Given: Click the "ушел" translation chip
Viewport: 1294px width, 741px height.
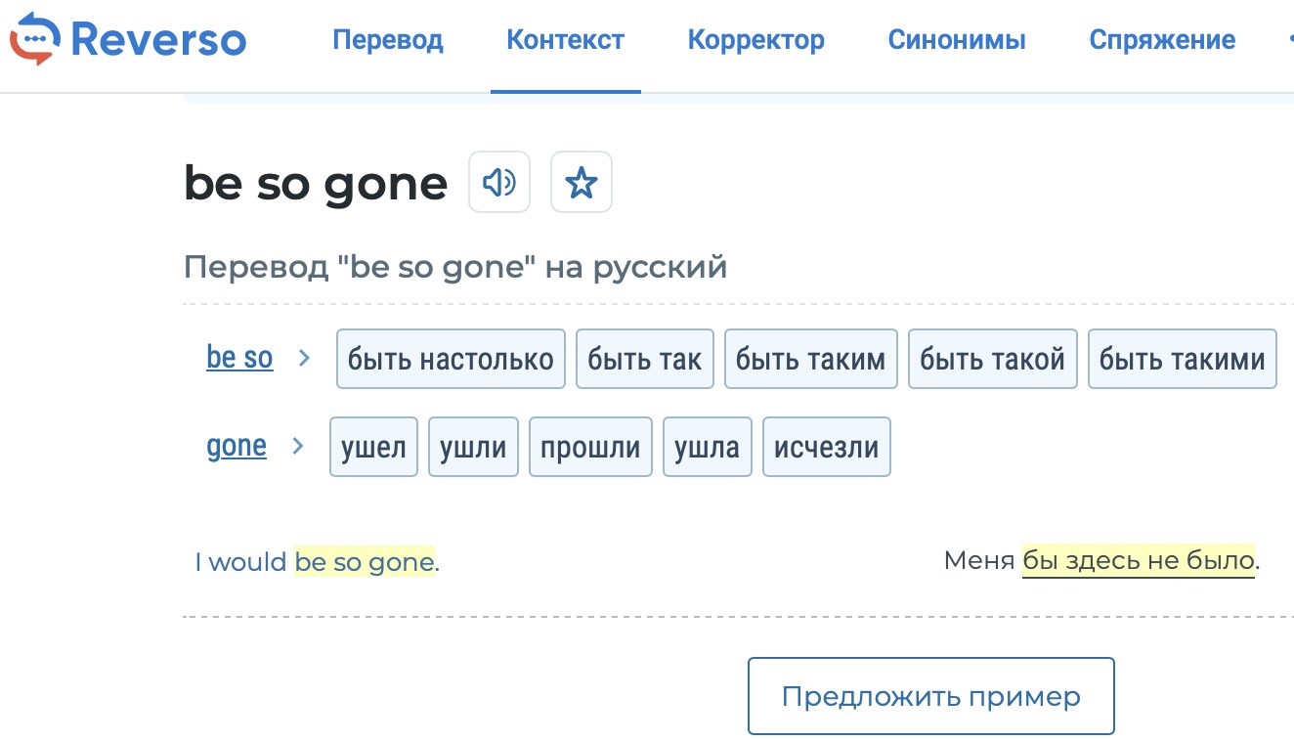Looking at the screenshot, I should 373,447.
